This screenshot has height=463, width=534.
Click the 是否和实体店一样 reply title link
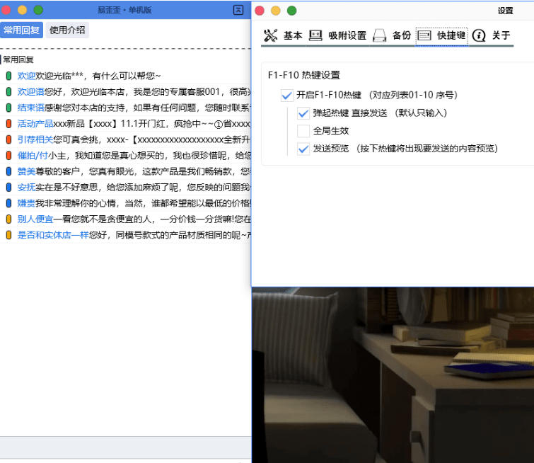pos(53,235)
